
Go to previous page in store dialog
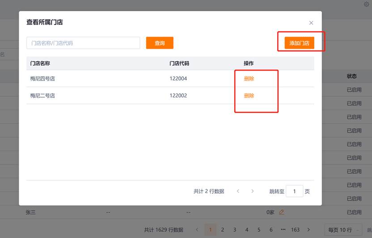(x=238, y=191)
